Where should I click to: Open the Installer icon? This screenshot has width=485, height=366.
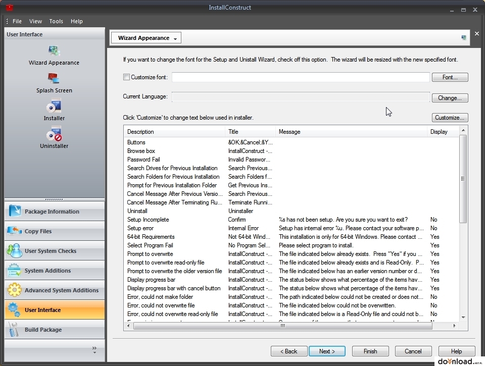54,106
